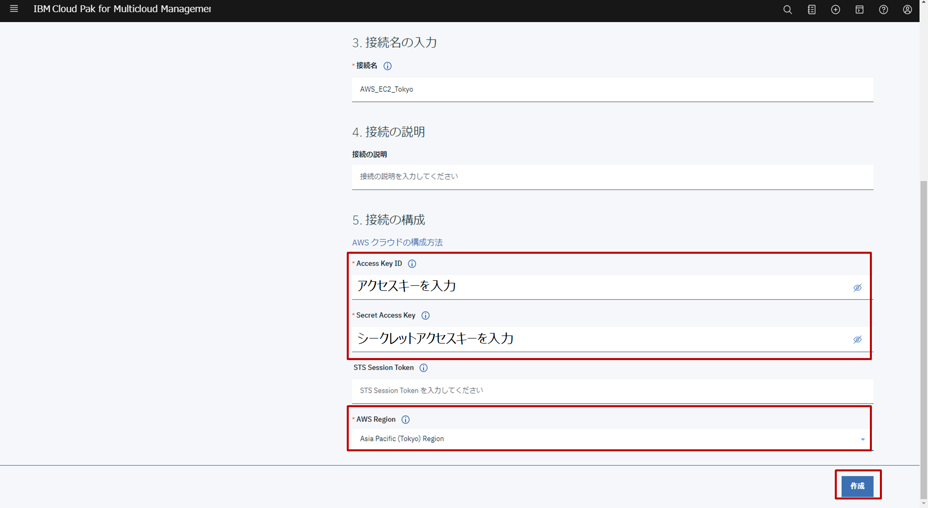
Task: Show info for 接続名 field
Action: [x=387, y=66]
